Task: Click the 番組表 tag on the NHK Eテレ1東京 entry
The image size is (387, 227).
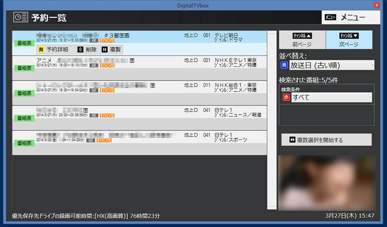Action: (23, 68)
